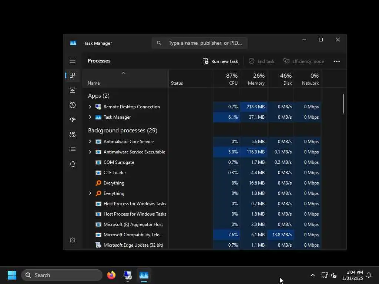This screenshot has height=284, width=379.
Task: Show hidden system tray icons
Action: pos(312,275)
